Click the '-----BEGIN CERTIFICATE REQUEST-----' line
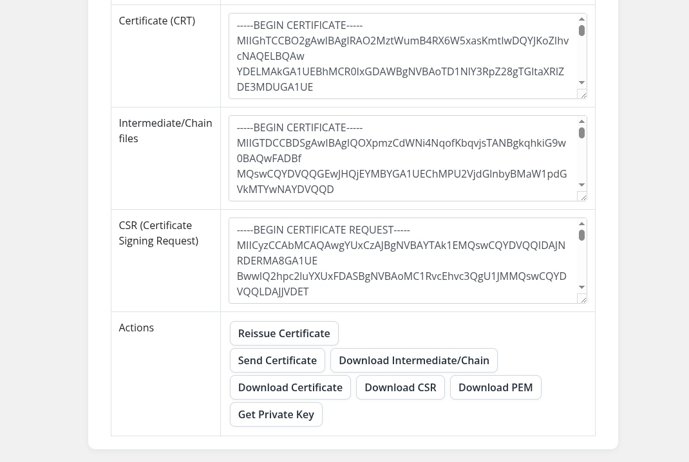689x462 pixels. click(323, 230)
